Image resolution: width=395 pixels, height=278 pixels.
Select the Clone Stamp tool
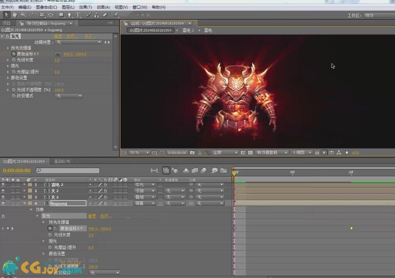pos(96,15)
